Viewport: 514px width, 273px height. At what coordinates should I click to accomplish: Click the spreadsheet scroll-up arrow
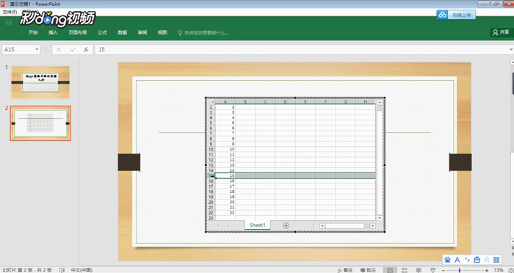coord(380,103)
